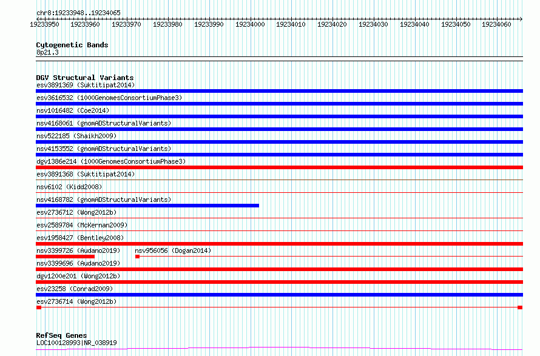Select the nsv6102 (Kidd2008) label
Image resolution: width=540 pixels, height=356 pixels.
69,187
